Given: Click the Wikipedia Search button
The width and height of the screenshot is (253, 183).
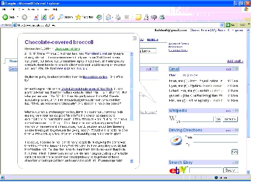Looking at the screenshot, I should point(230,119).
